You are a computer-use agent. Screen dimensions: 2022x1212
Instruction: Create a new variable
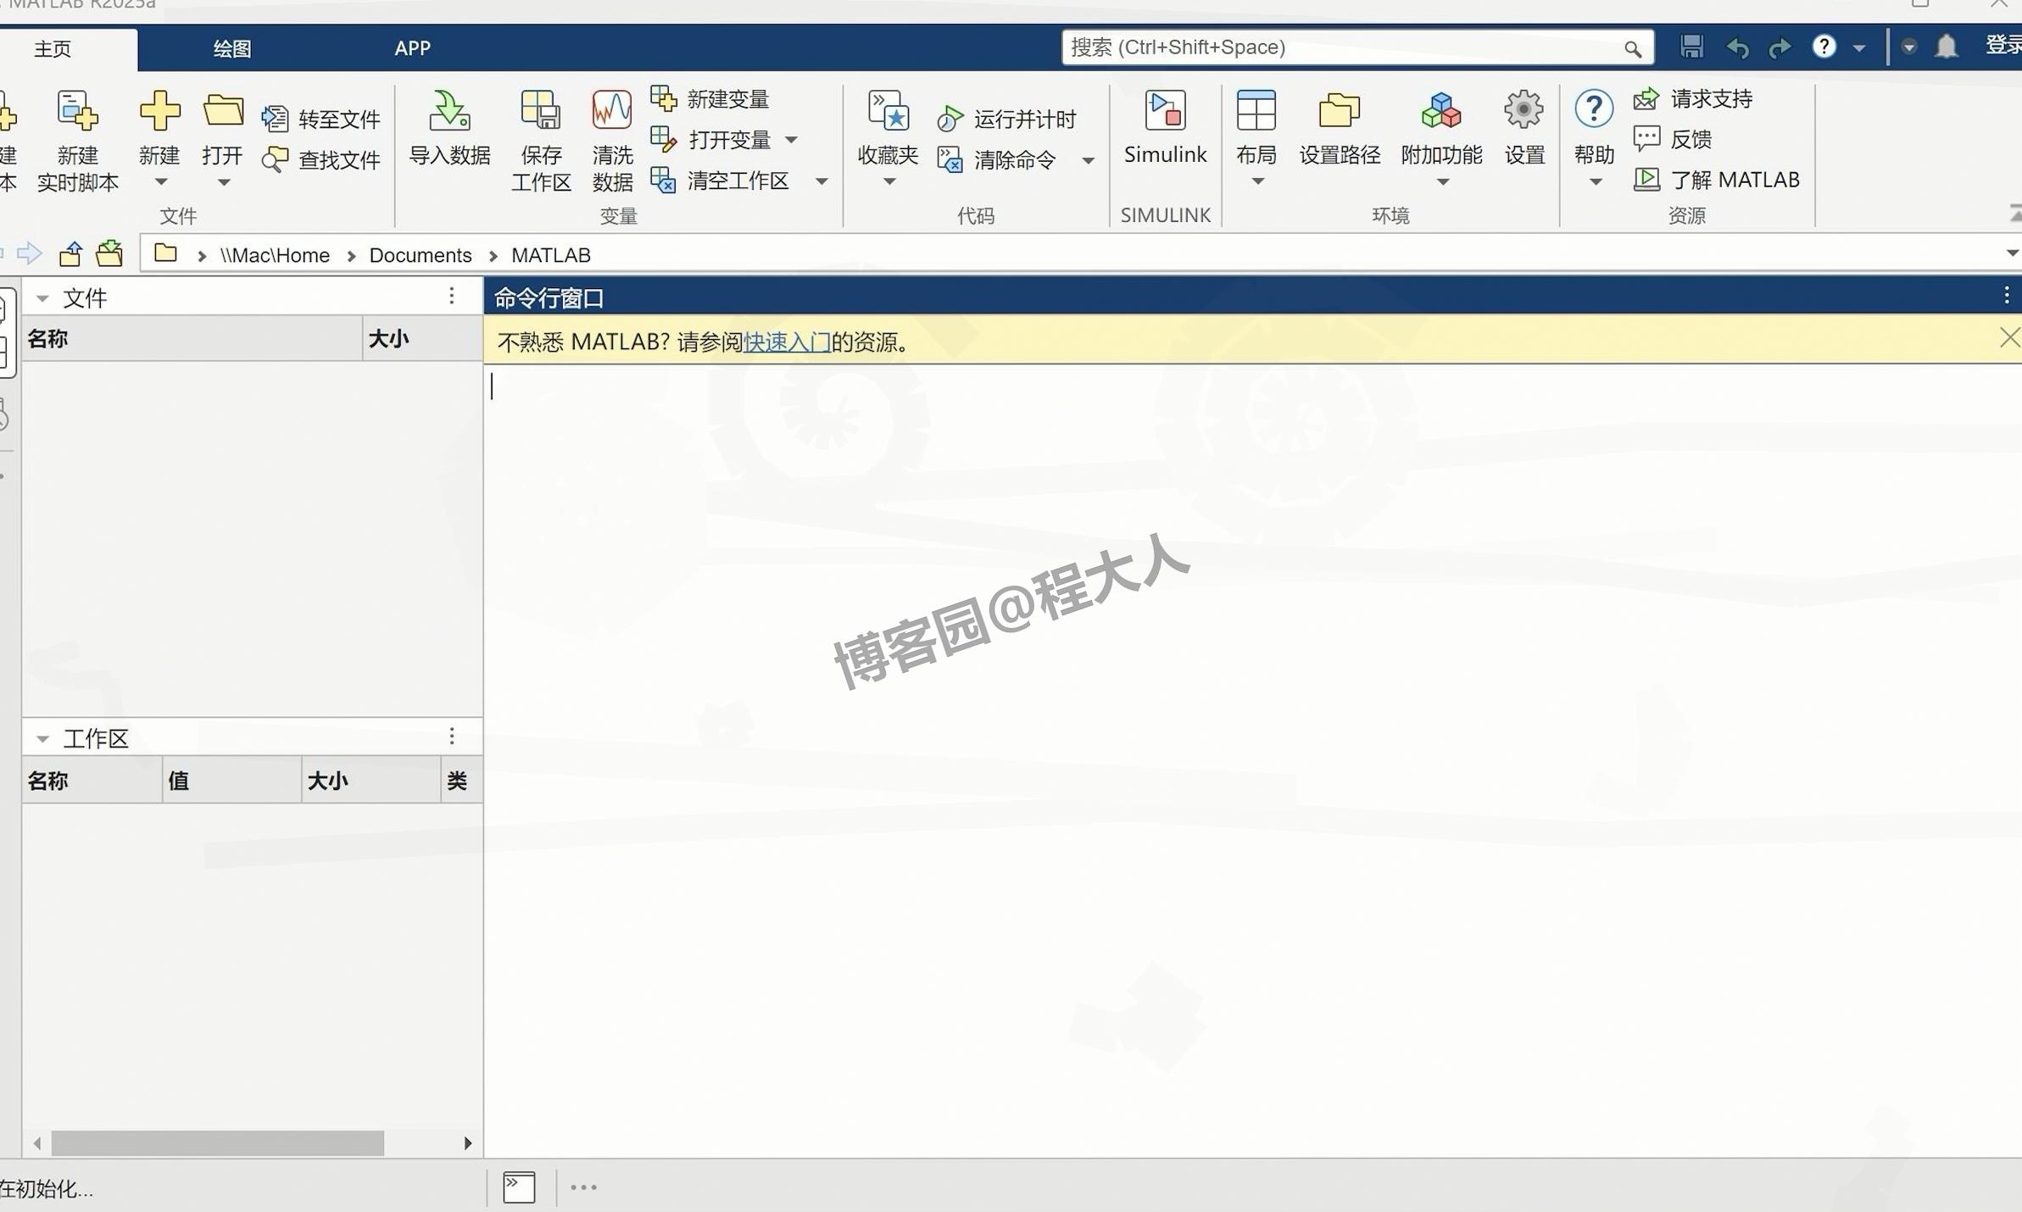click(710, 98)
